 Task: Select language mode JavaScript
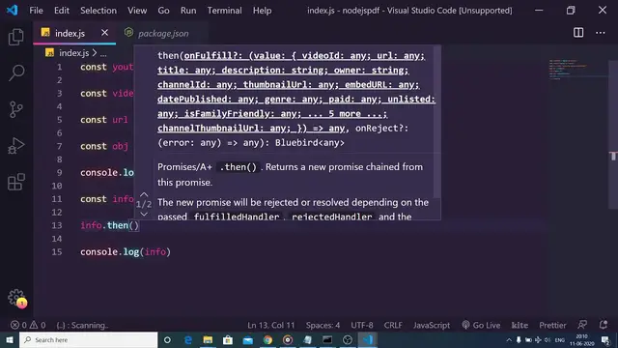tap(432, 325)
